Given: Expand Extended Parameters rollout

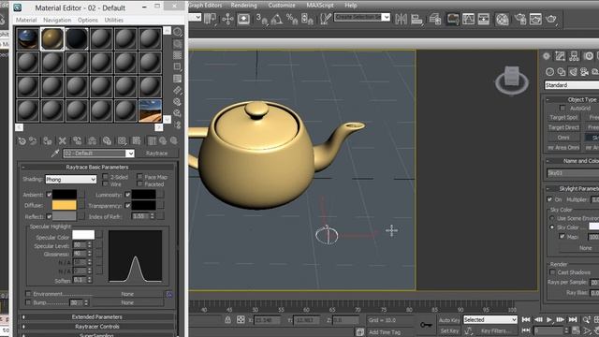Looking at the screenshot, I should click(x=97, y=316).
